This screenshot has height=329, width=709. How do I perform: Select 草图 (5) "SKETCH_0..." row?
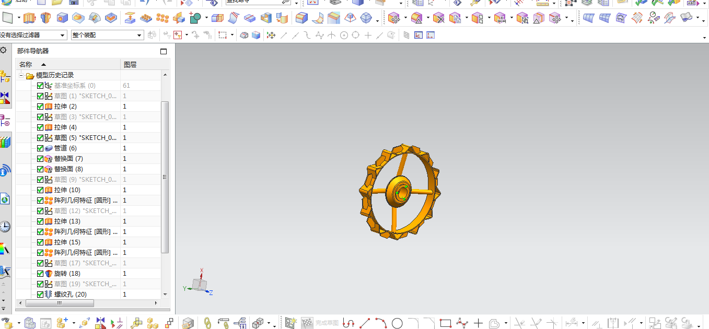point(89,138)
